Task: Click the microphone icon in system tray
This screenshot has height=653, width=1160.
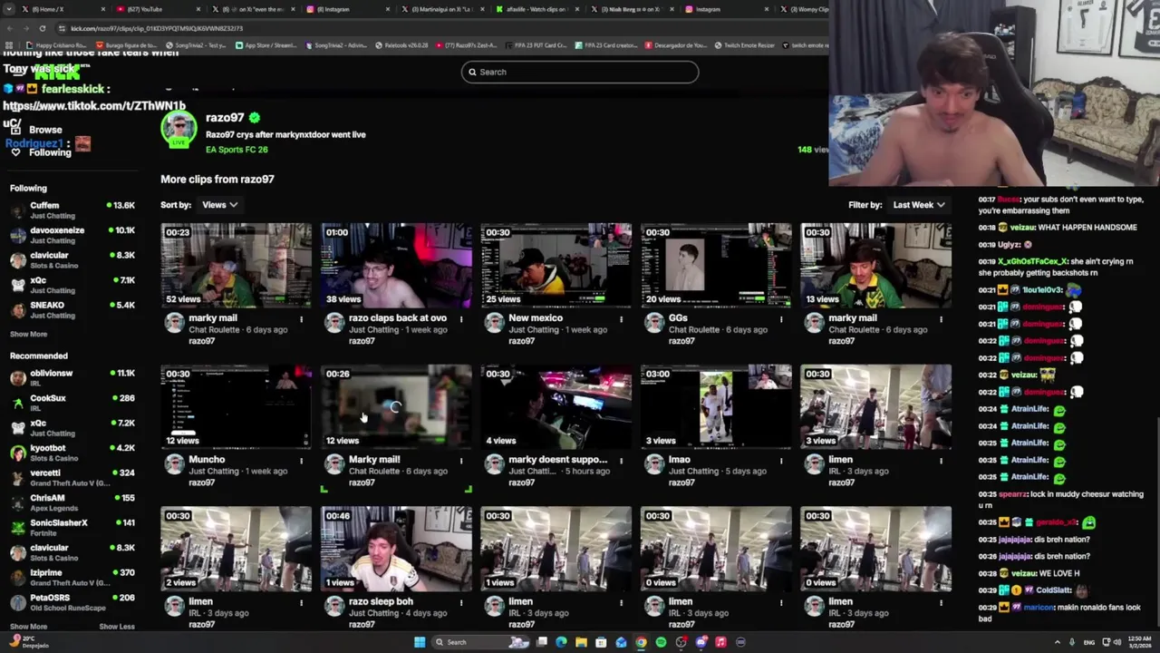Action: point(1071,642)
